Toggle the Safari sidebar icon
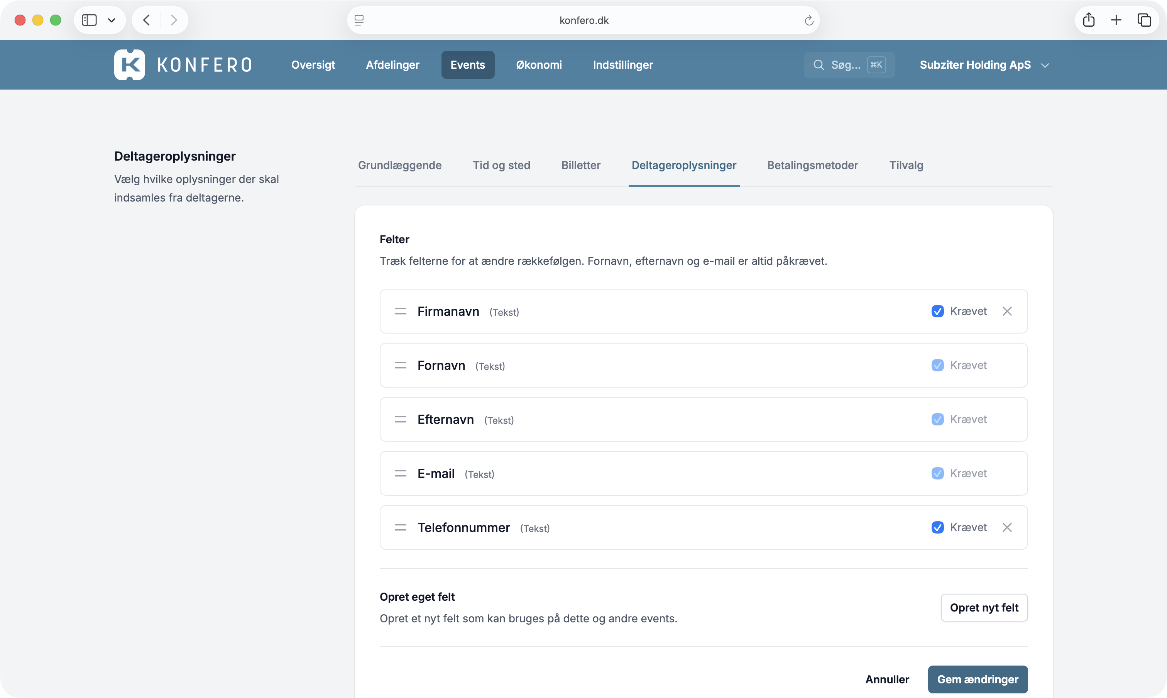Image resolution: width=1167 pixels, height=698 pixels. [x=89, y=20]
